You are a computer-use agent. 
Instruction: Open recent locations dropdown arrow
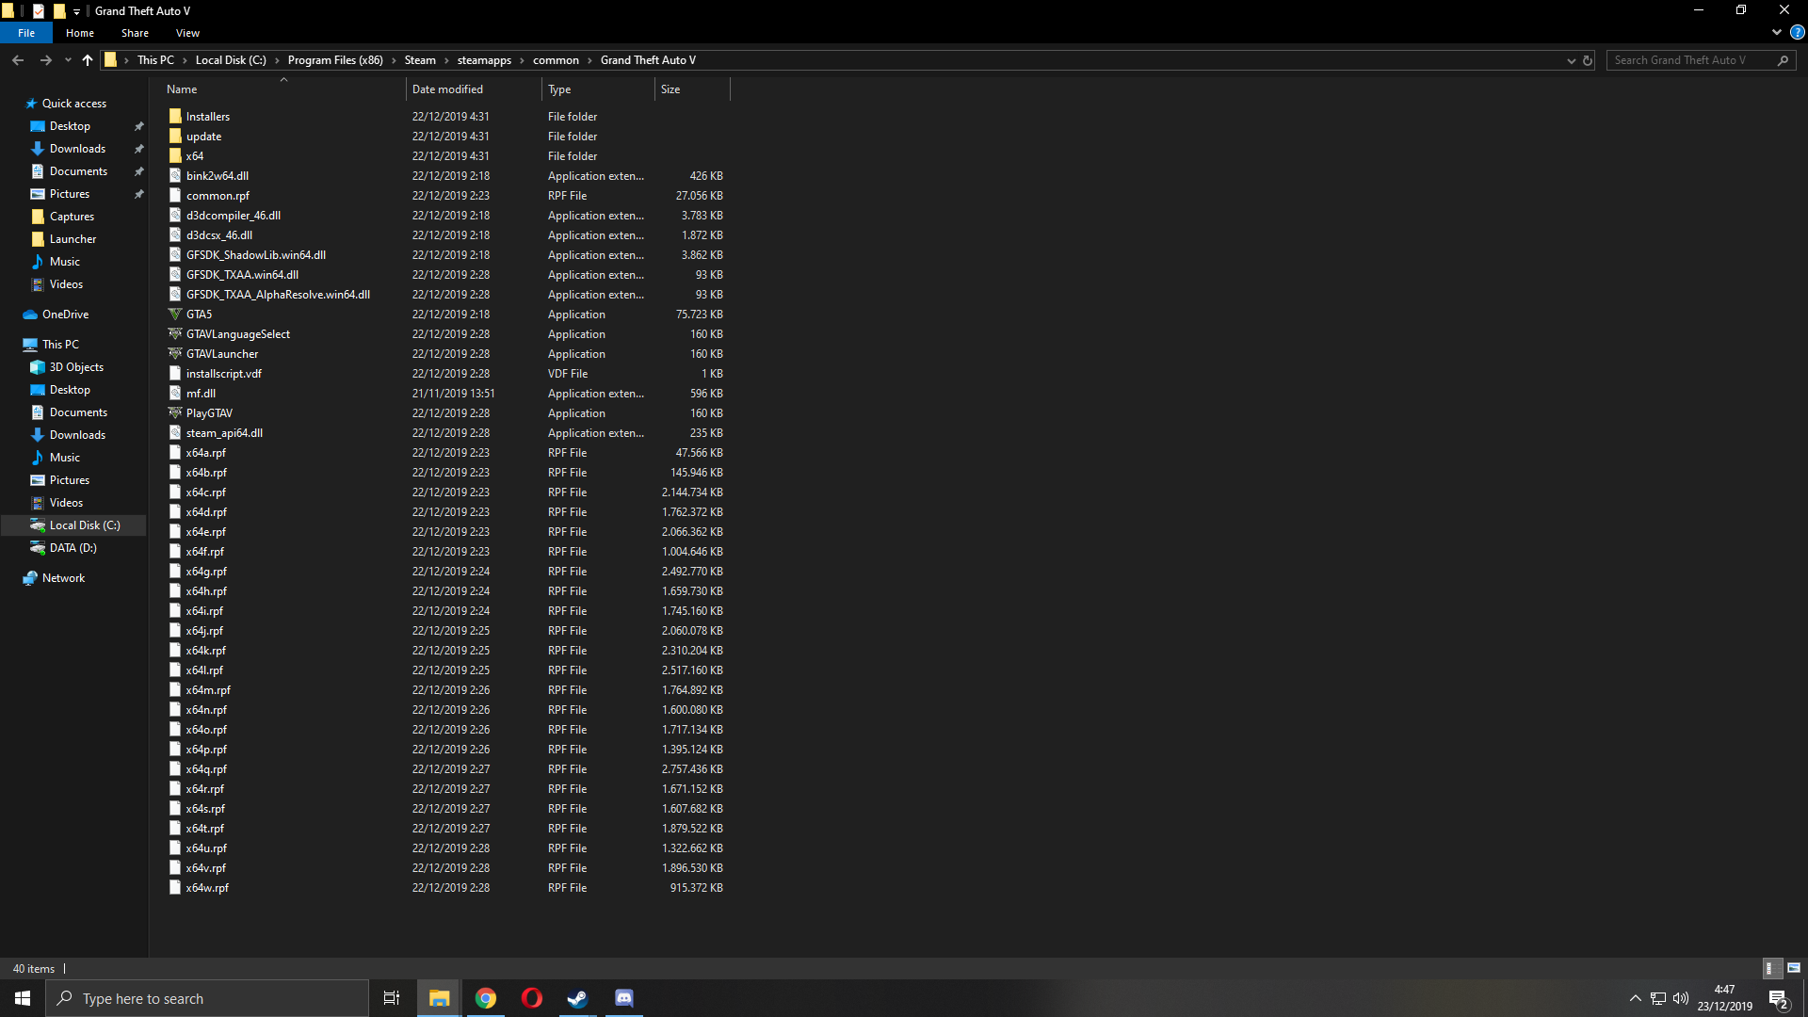point(68,60)
